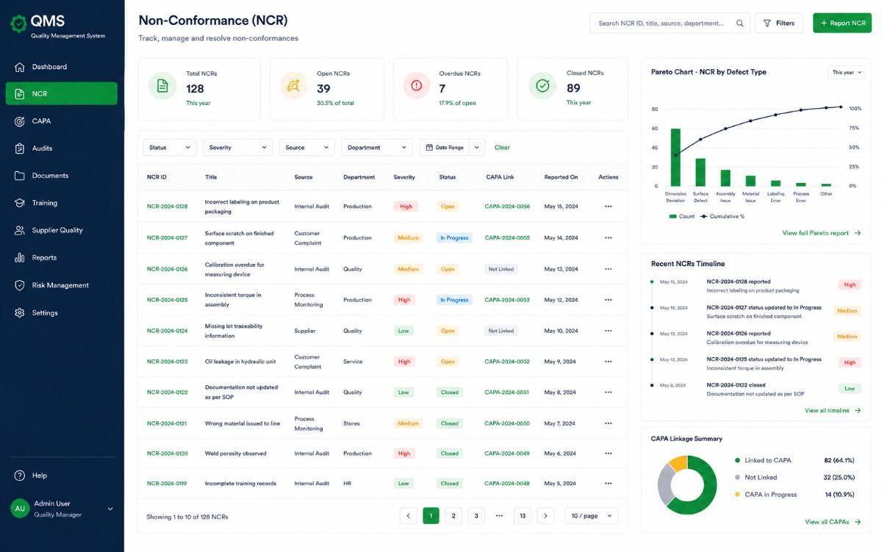Click the Dimension Deviation bar in Pareto
Image resolution: width=882 pixels, height=552 pixels.
click(x=675, y=157)
